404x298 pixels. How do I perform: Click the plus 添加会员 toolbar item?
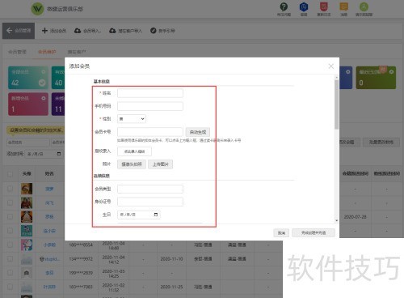54,31
